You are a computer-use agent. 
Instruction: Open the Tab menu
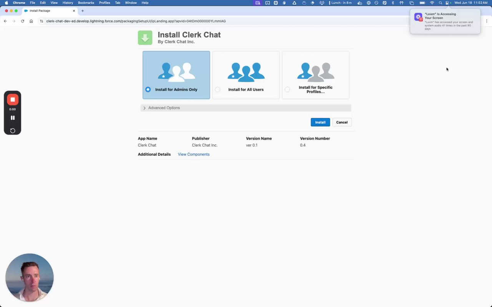pos(118,3)
